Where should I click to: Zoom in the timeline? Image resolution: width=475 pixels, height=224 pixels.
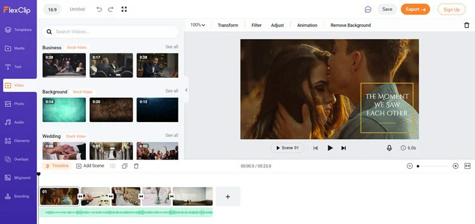point(456,166)
